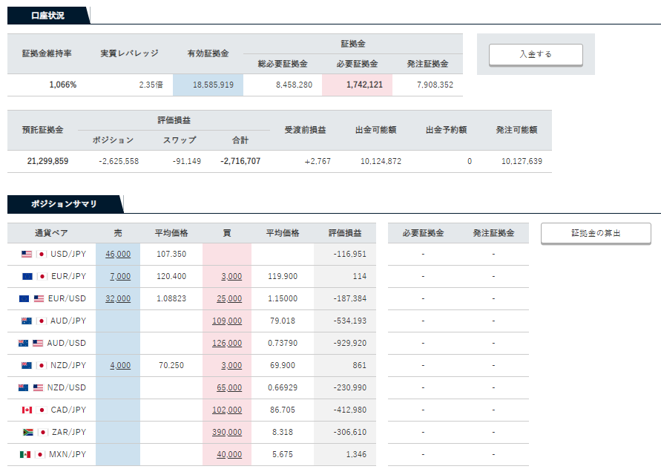Click the 証拠金の算出 button
661x472 pixels.
pos(596,233)
